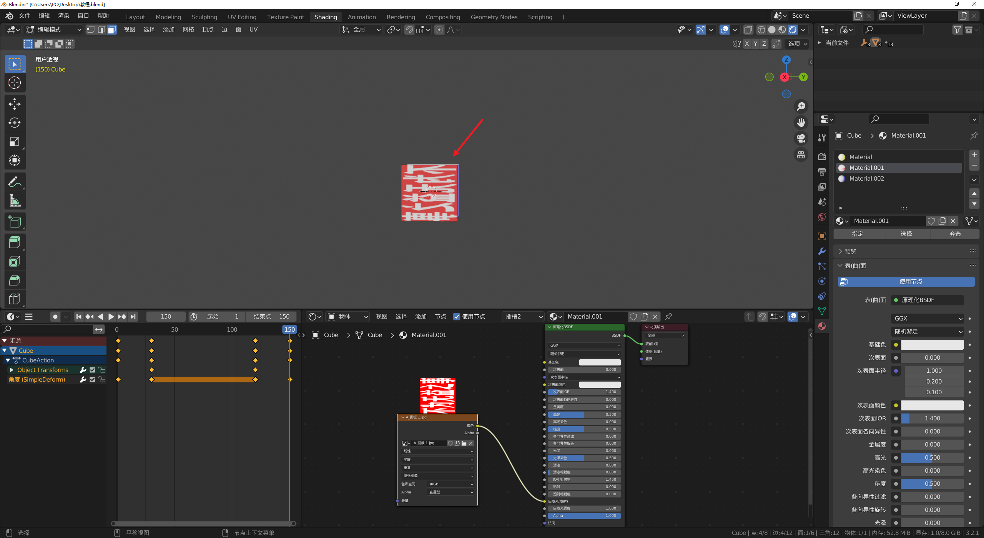The width and height of the screenshot is (984, 538).
Task: Collapse the CubeAction tree item
Action: [x=8, y=360]
